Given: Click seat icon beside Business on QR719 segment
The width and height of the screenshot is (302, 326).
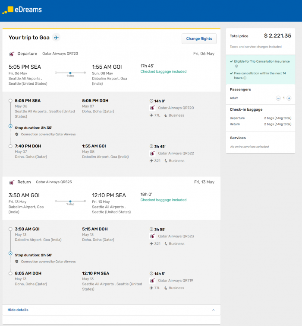Looking at the screenshot, I should point(166,288).
